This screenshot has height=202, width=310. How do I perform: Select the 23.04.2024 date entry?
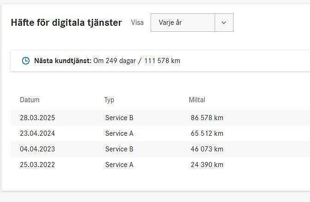coord(37,133)
